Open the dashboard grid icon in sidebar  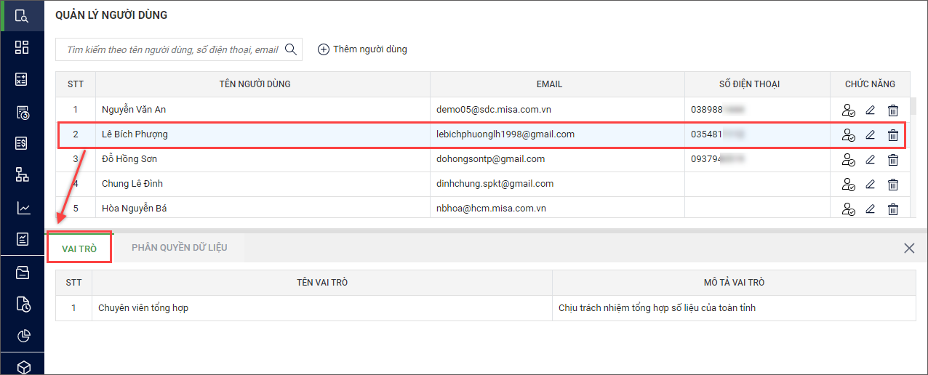click(22, 47)
